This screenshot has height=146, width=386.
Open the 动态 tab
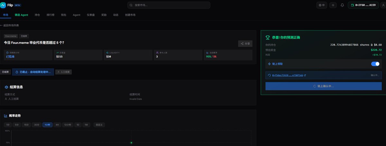coord(116,15)
